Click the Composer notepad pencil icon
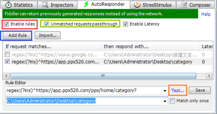This screenshot has height=114, width=217. (184, 5)
